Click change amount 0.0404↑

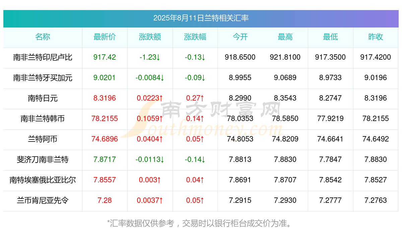click(x=150, y=139)
